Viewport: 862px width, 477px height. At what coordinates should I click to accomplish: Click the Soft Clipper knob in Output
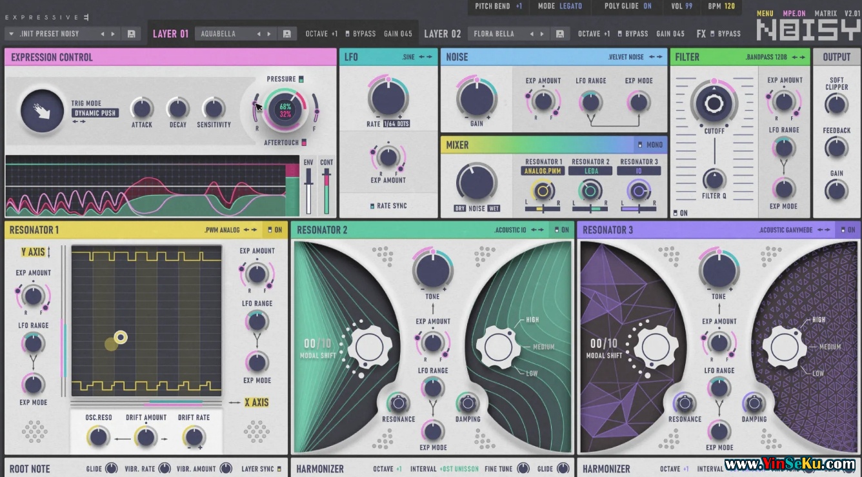tap(836, 104)
